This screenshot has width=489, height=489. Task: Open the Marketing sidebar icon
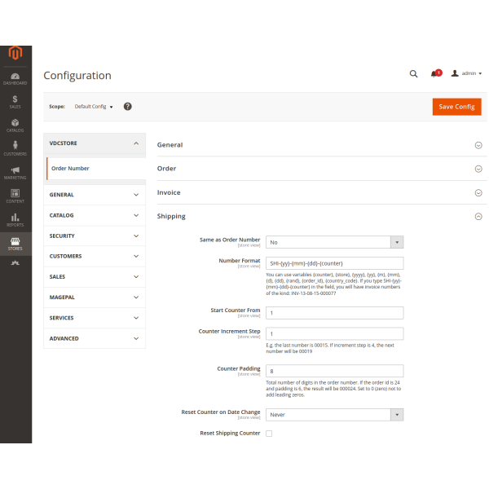point(15,172)
